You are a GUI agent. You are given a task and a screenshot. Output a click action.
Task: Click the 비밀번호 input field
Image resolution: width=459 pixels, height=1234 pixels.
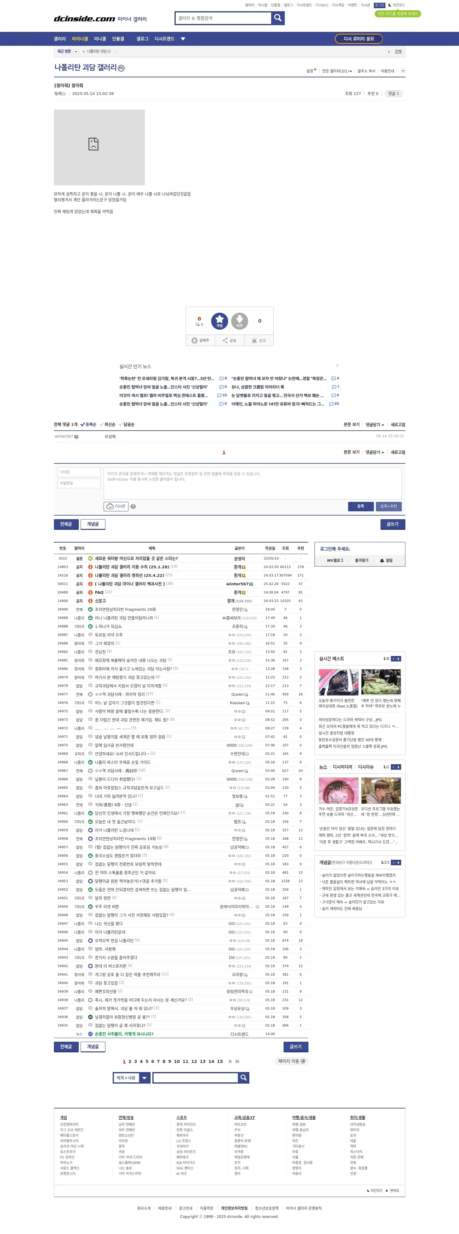79,483
